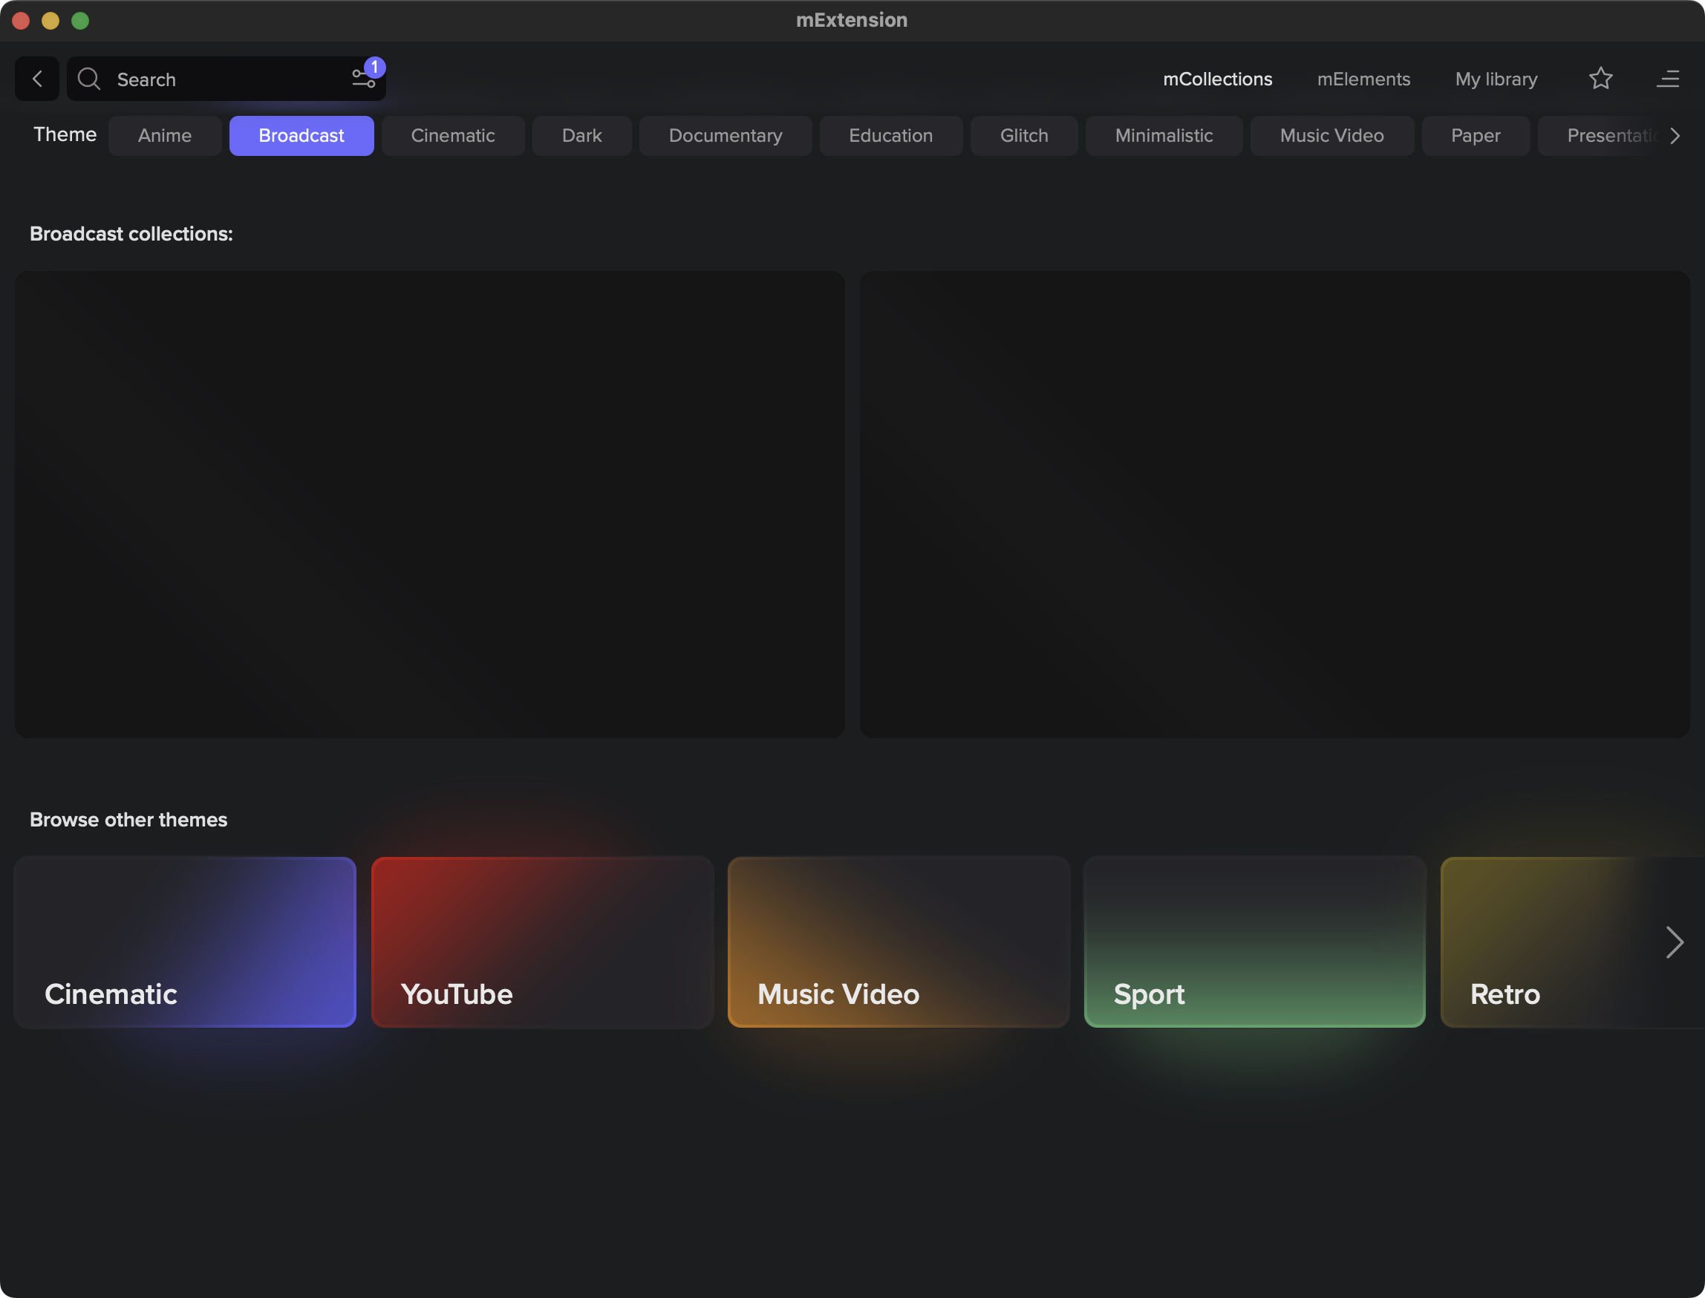The image size is (1705, 1298).
Task: Open the Music Video theme card
Action: (x=898, y=942)
